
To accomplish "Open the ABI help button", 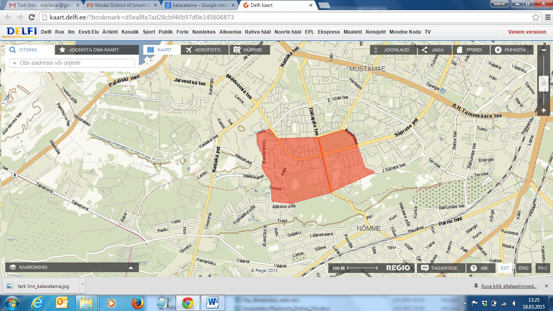I will click(x=479, y=268).
